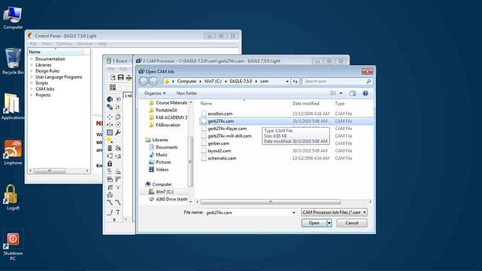Viewport: 482px width, 271px height.
Task: Select Design Rules in Control Panel tree
Action: [48, 71]
